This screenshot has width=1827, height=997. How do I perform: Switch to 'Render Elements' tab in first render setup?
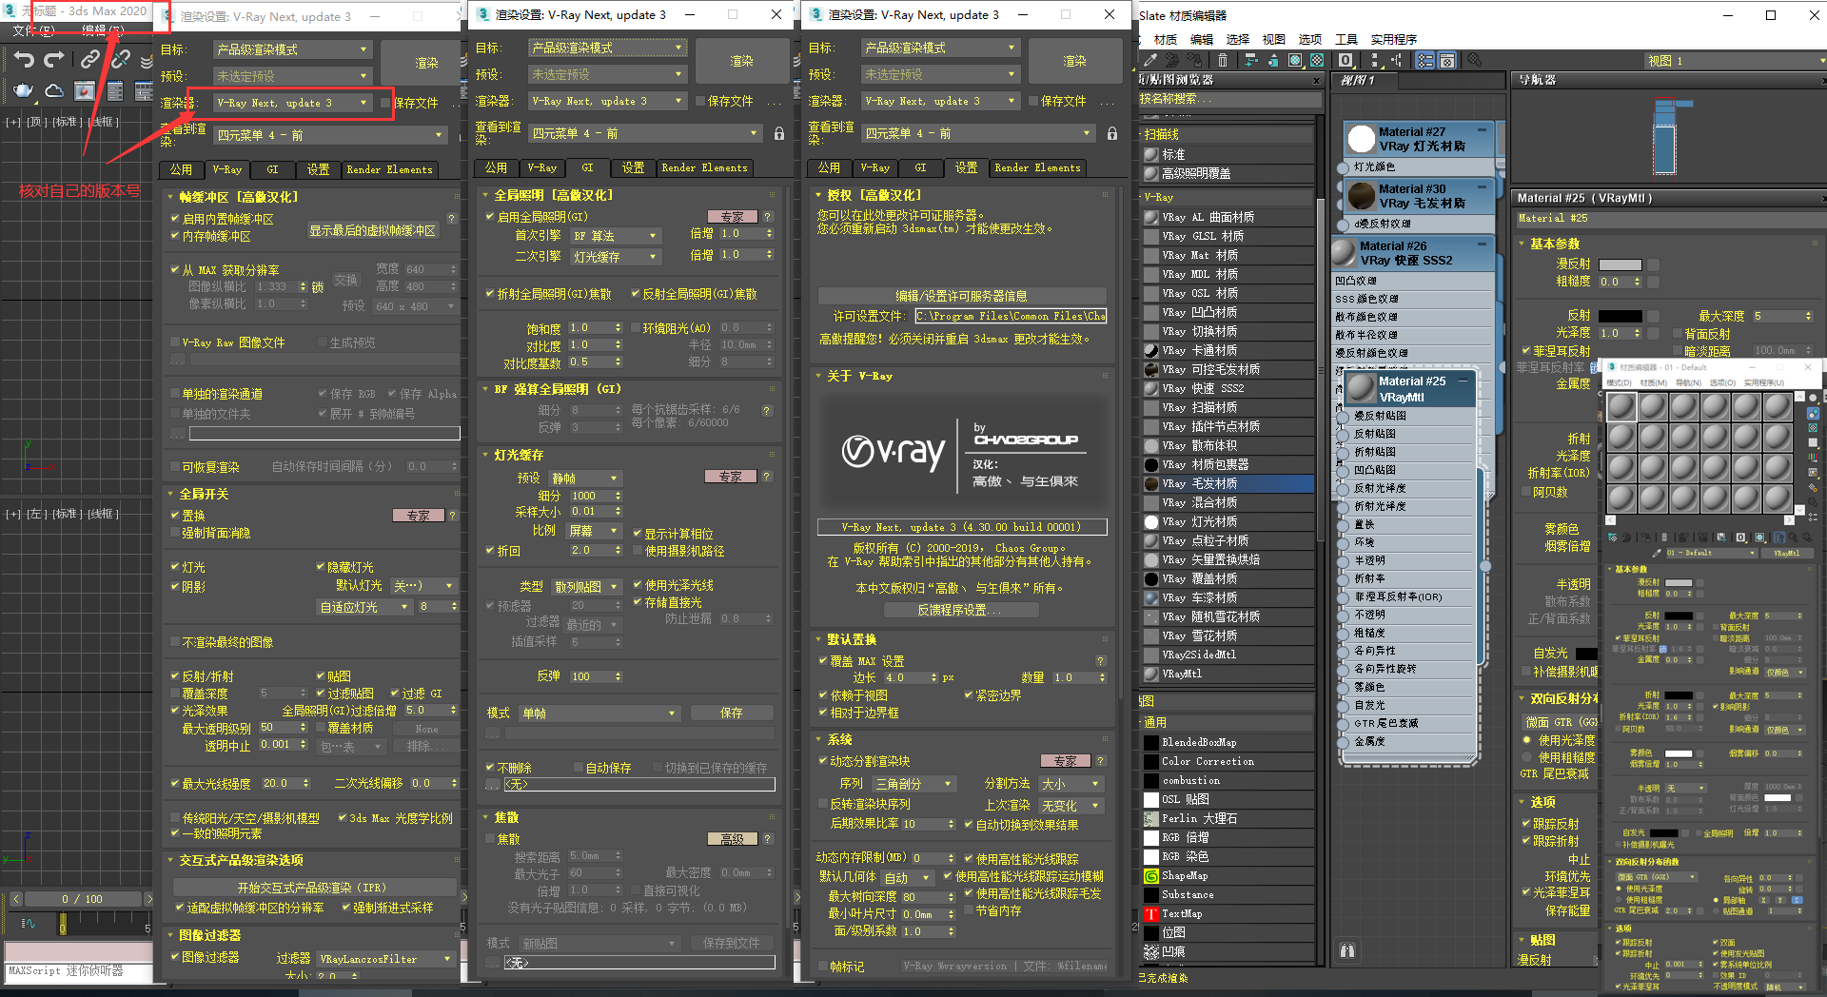point(389,169)
